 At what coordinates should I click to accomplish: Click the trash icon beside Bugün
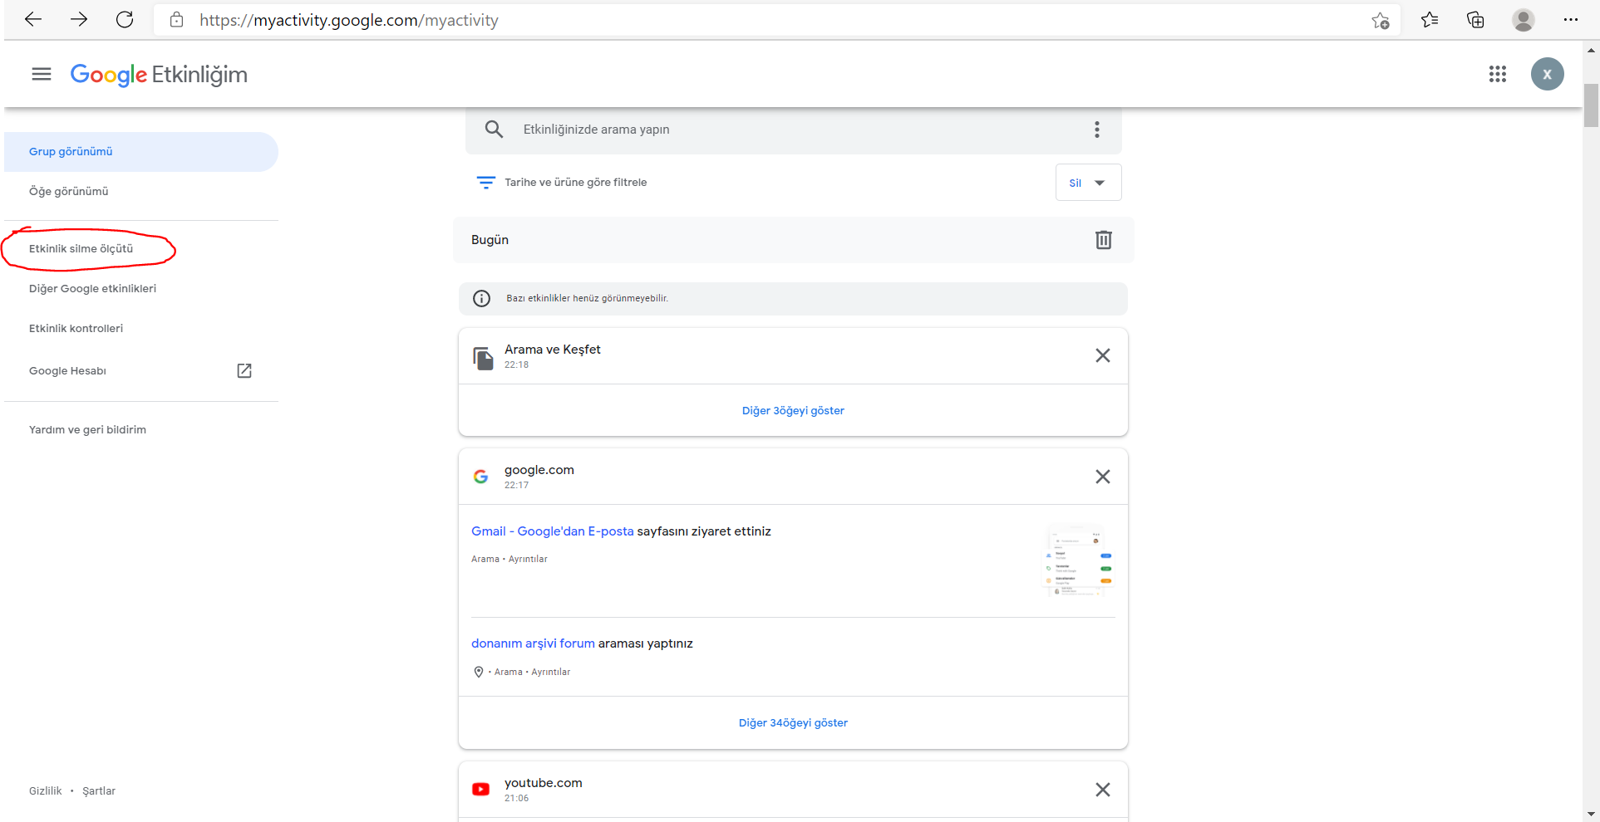(1103, 240)
